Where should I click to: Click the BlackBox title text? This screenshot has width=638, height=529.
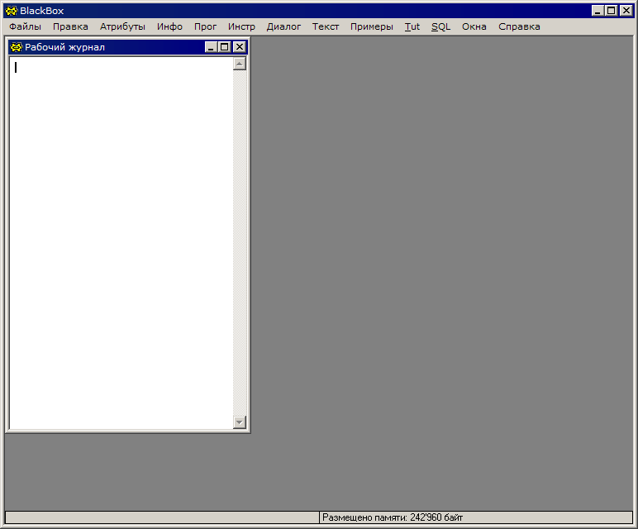pyautogui.click(x=42, y=11)
